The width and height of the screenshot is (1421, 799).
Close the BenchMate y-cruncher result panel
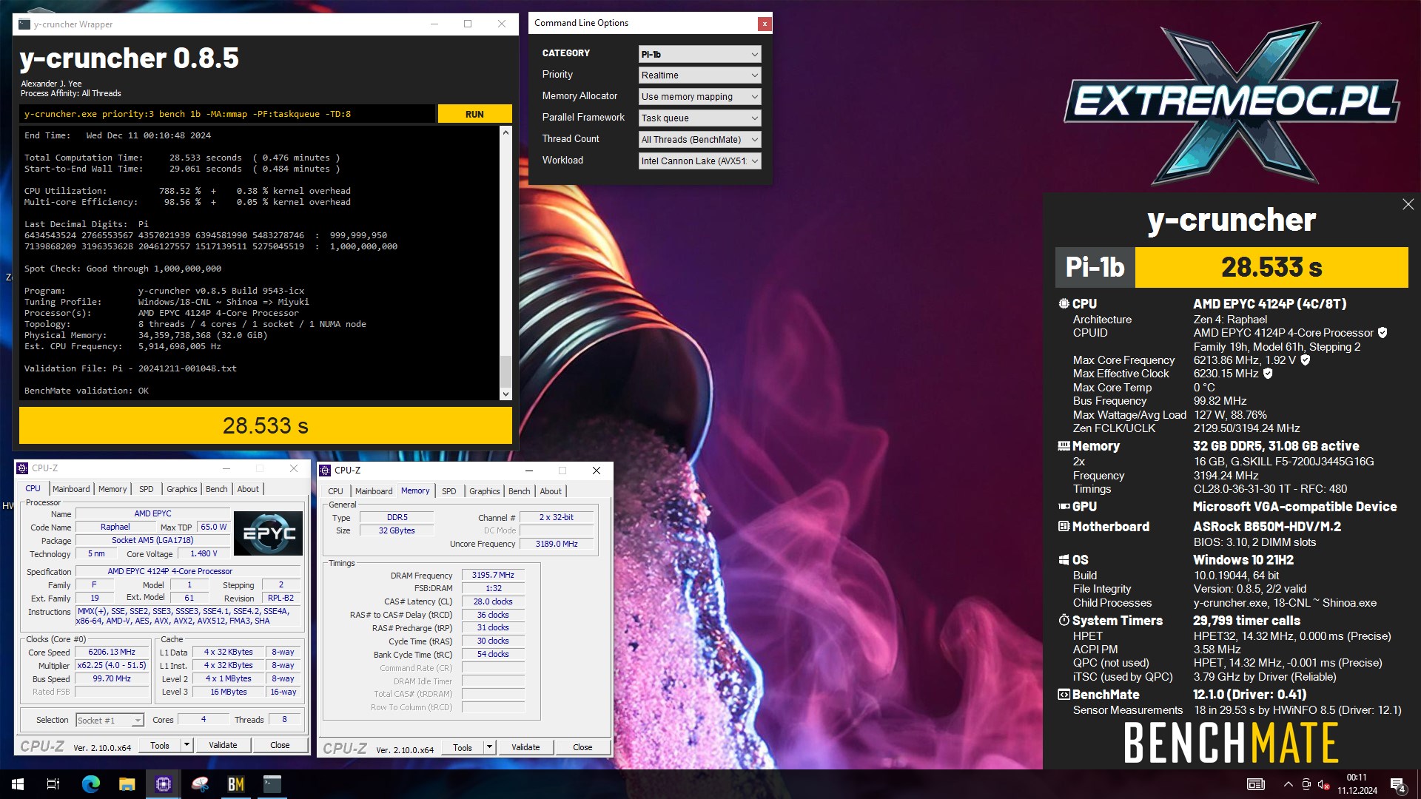pyautogui.click(x=1408, y=204)
